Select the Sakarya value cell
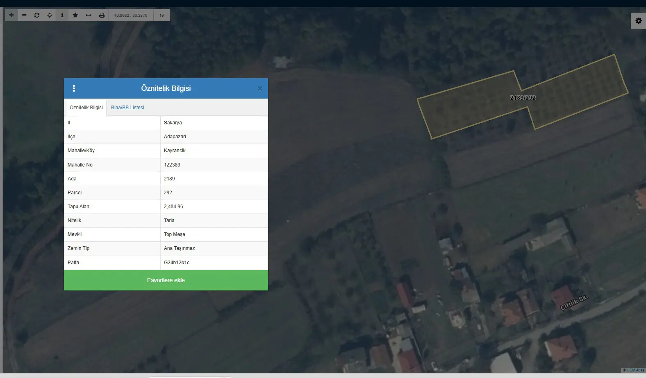The image size is (646, 378). click(x=214, y=123)
